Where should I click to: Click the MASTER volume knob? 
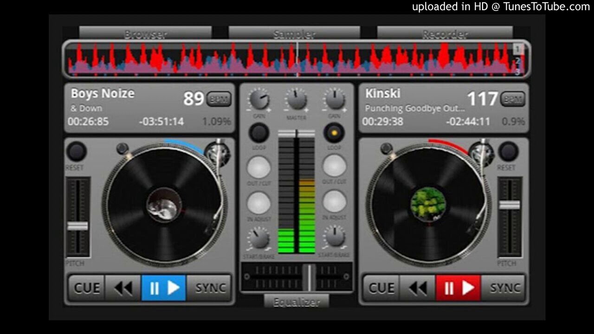[x=297, y=99]
